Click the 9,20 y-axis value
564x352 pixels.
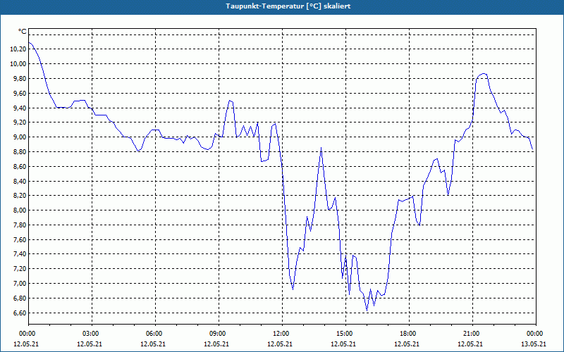coord(20,122)
